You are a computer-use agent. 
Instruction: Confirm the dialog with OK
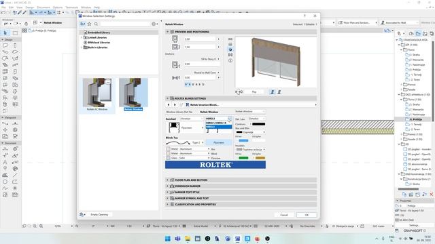pyautogui.click(x=307, y=215)
